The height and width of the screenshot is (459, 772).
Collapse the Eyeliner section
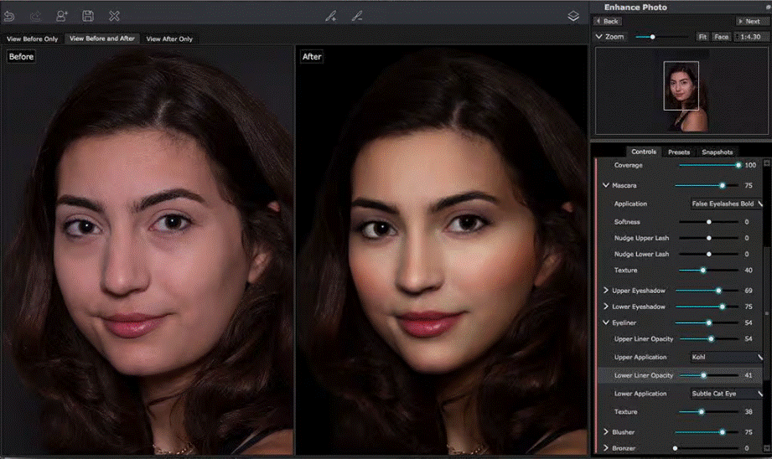(x=605, y=322)
